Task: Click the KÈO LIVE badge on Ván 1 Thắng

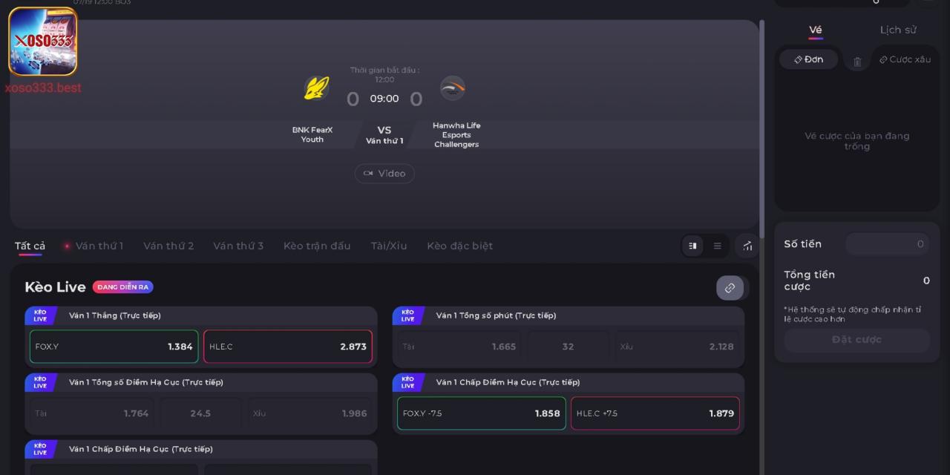Action: click(40, 315)
